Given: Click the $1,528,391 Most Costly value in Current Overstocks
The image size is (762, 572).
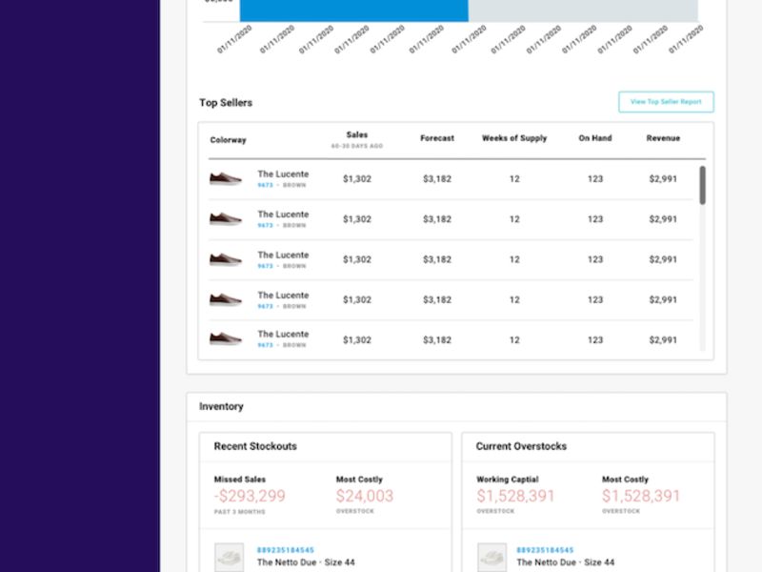Looking at the screenshot, I should (x=640, y=496).
